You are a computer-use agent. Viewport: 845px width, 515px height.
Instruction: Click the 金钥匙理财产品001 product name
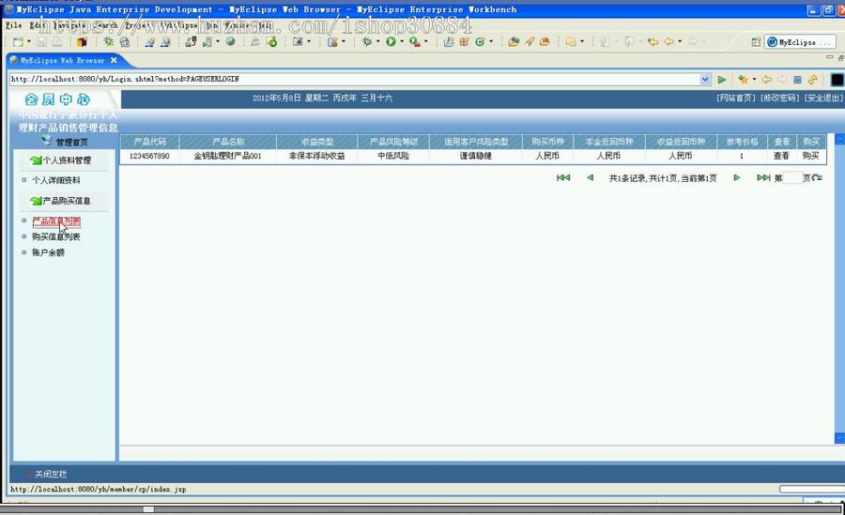click(227, 156)
